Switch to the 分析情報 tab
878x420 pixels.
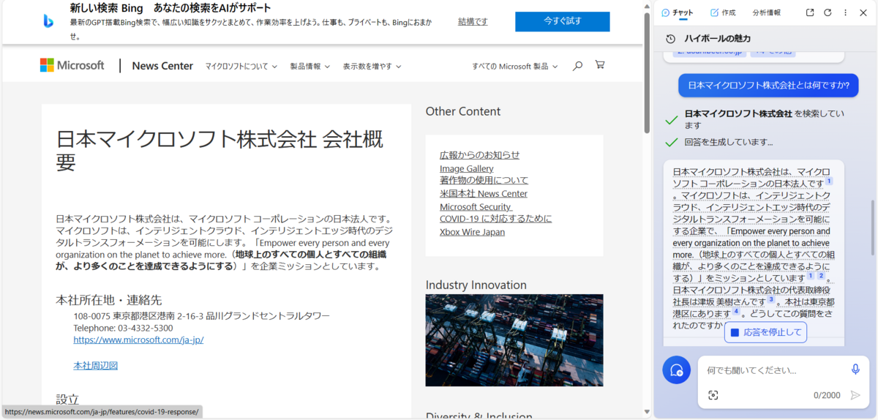pos(766,12)
